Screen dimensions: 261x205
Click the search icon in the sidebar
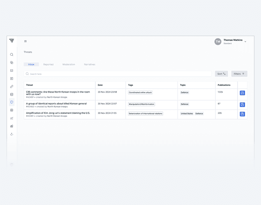coord(12,55)
